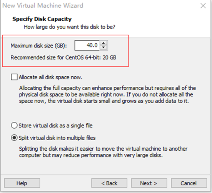Enable the Allocate all disk space now checkbox

tap(14, 77)
